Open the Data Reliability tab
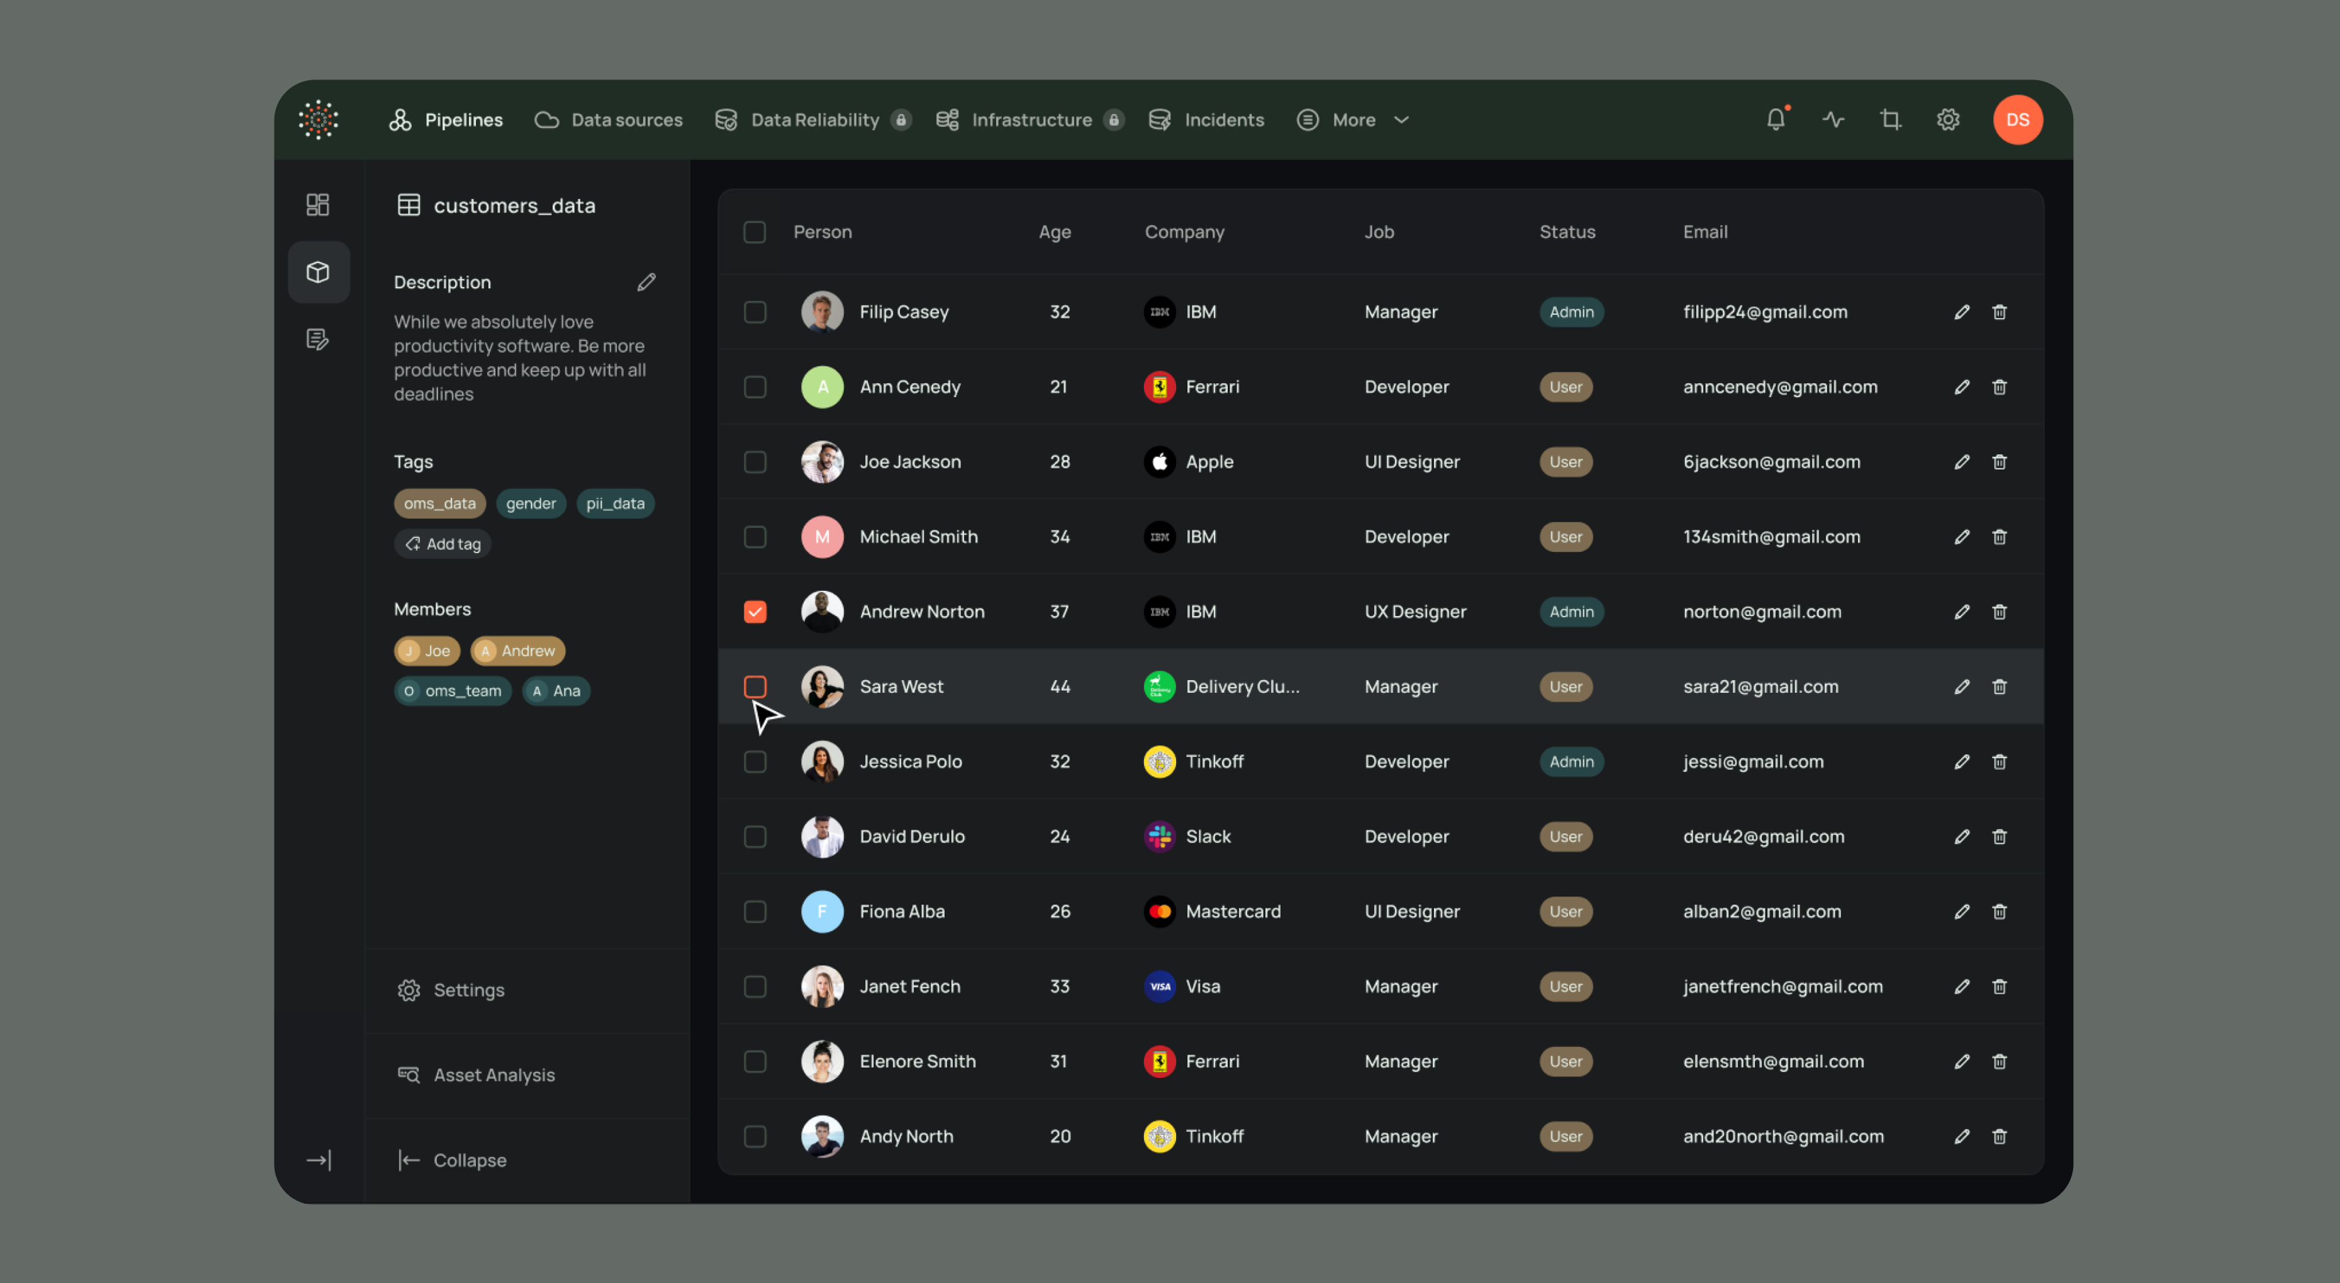This screenshot has width=2340, height=1283. [813, 119]
